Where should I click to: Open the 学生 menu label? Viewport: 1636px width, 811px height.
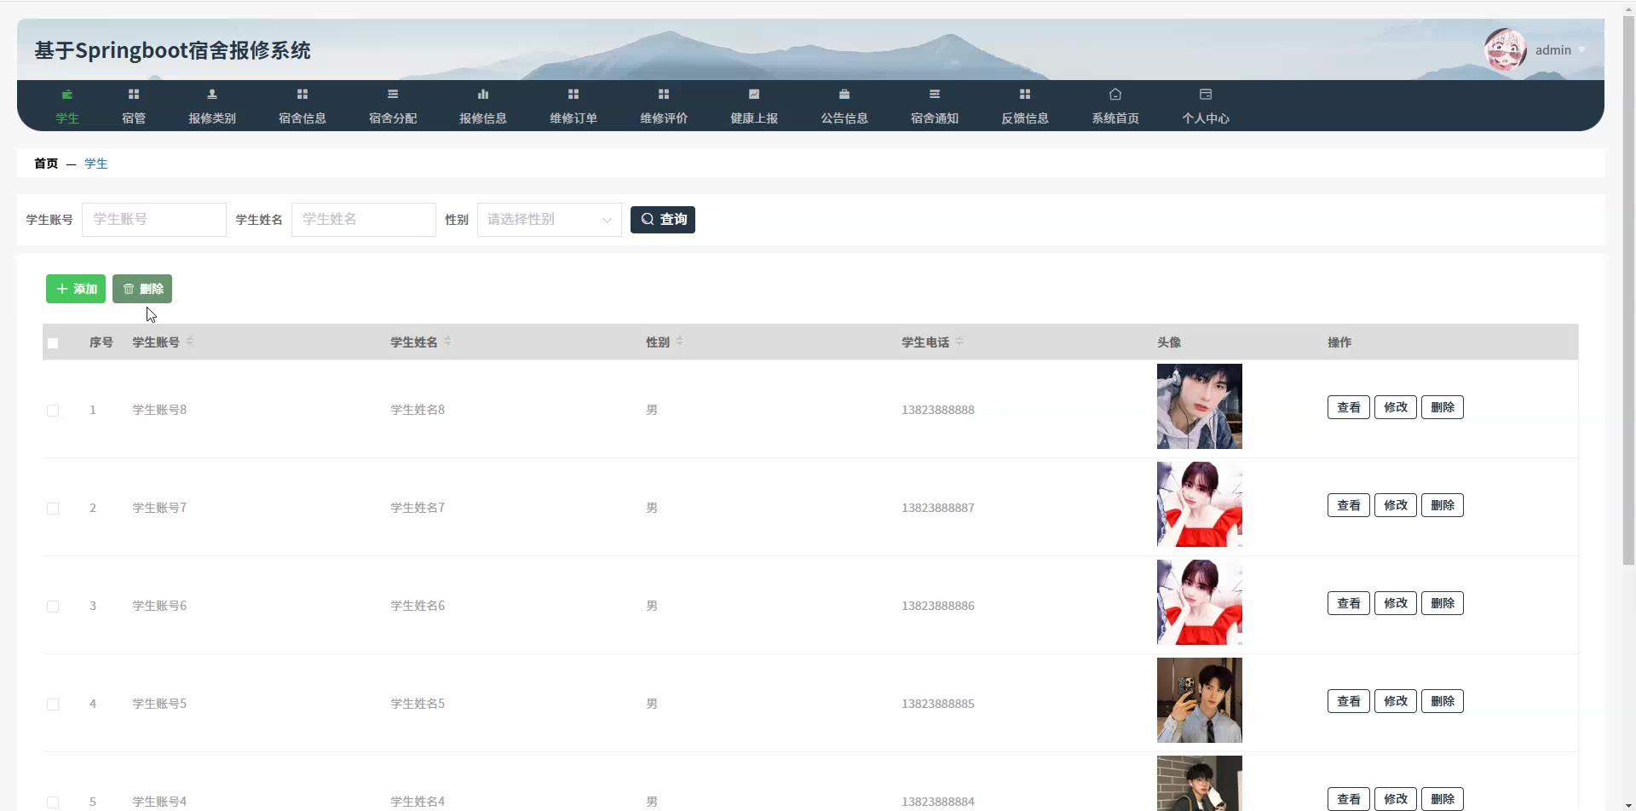(x=67, y=118)
